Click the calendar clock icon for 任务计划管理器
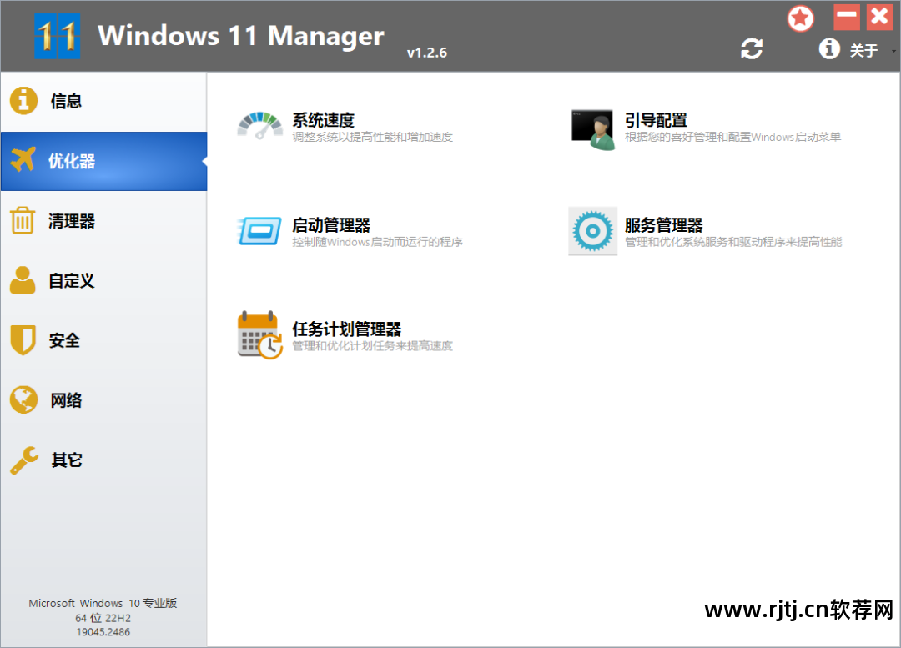This screenshot has height=648, width=901. pyautogui.click(x=260, y=335)
